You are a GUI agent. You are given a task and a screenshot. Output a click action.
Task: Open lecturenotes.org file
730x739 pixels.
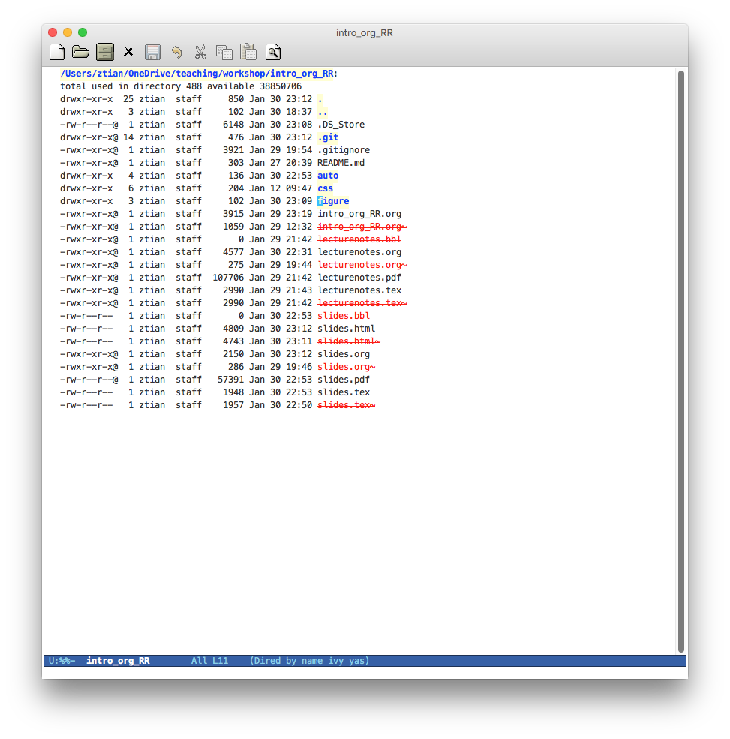(359, 251)
